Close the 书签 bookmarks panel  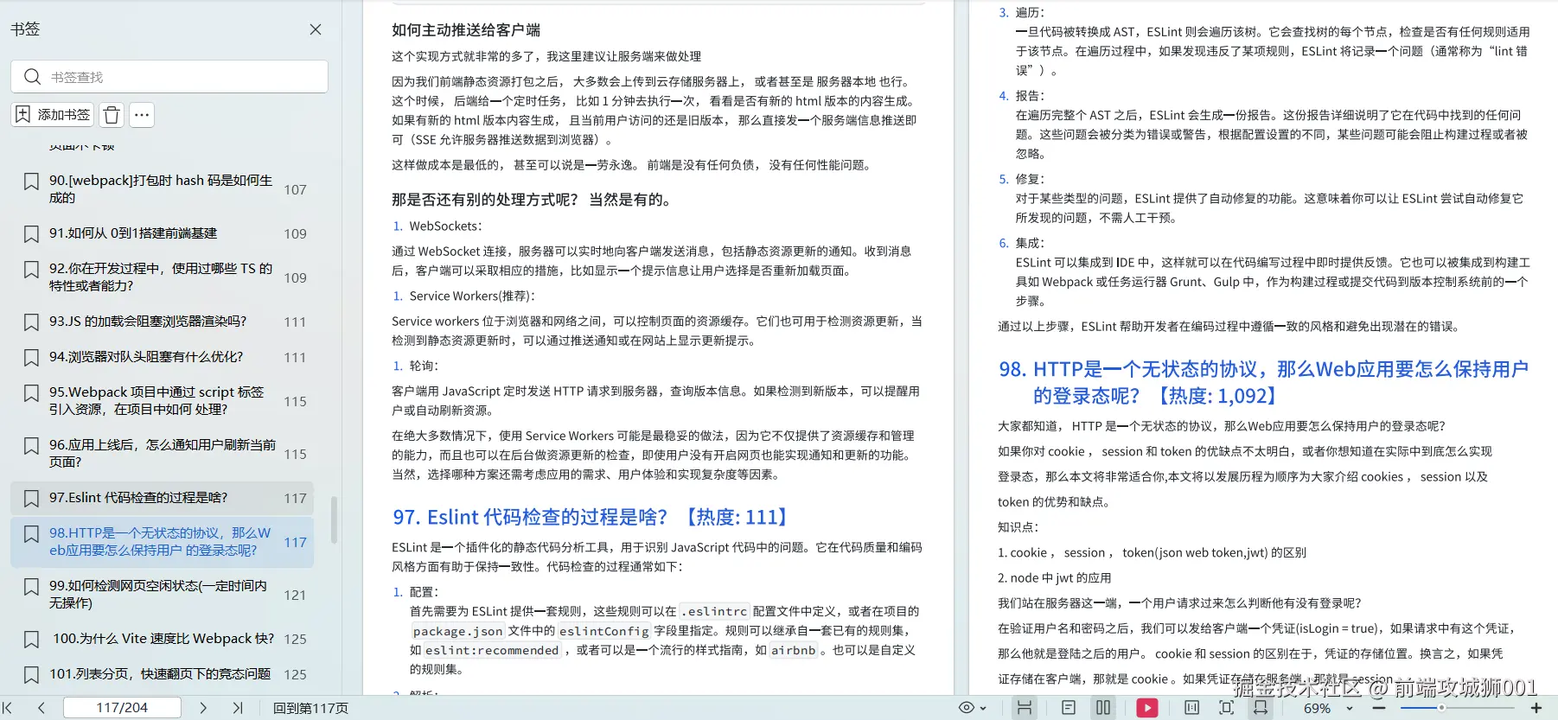[x=316, y=29]
